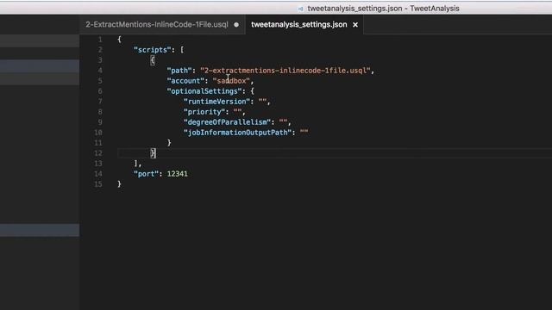Switch to 2-ExtractMentions-InlineCode-1File.usql tab
Screen dimensions: 552x310
click(x=157, y=25)
